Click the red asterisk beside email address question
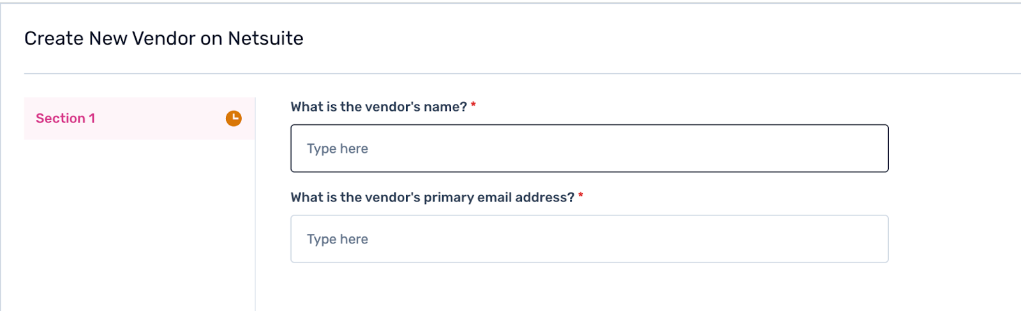 [581, 196]
